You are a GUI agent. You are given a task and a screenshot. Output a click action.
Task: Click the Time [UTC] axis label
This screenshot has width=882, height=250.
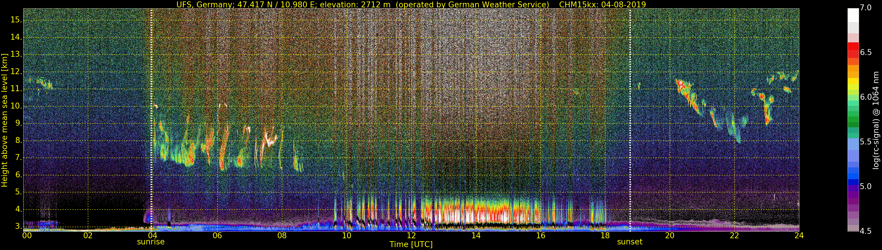[411, 244]
